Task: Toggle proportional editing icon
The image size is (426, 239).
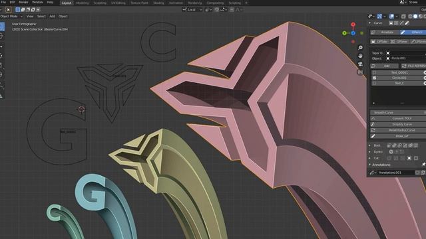Action: pos(232,10)
